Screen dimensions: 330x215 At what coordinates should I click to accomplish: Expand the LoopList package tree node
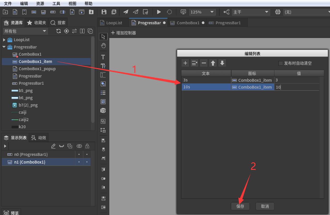click(x=4, y=40)
